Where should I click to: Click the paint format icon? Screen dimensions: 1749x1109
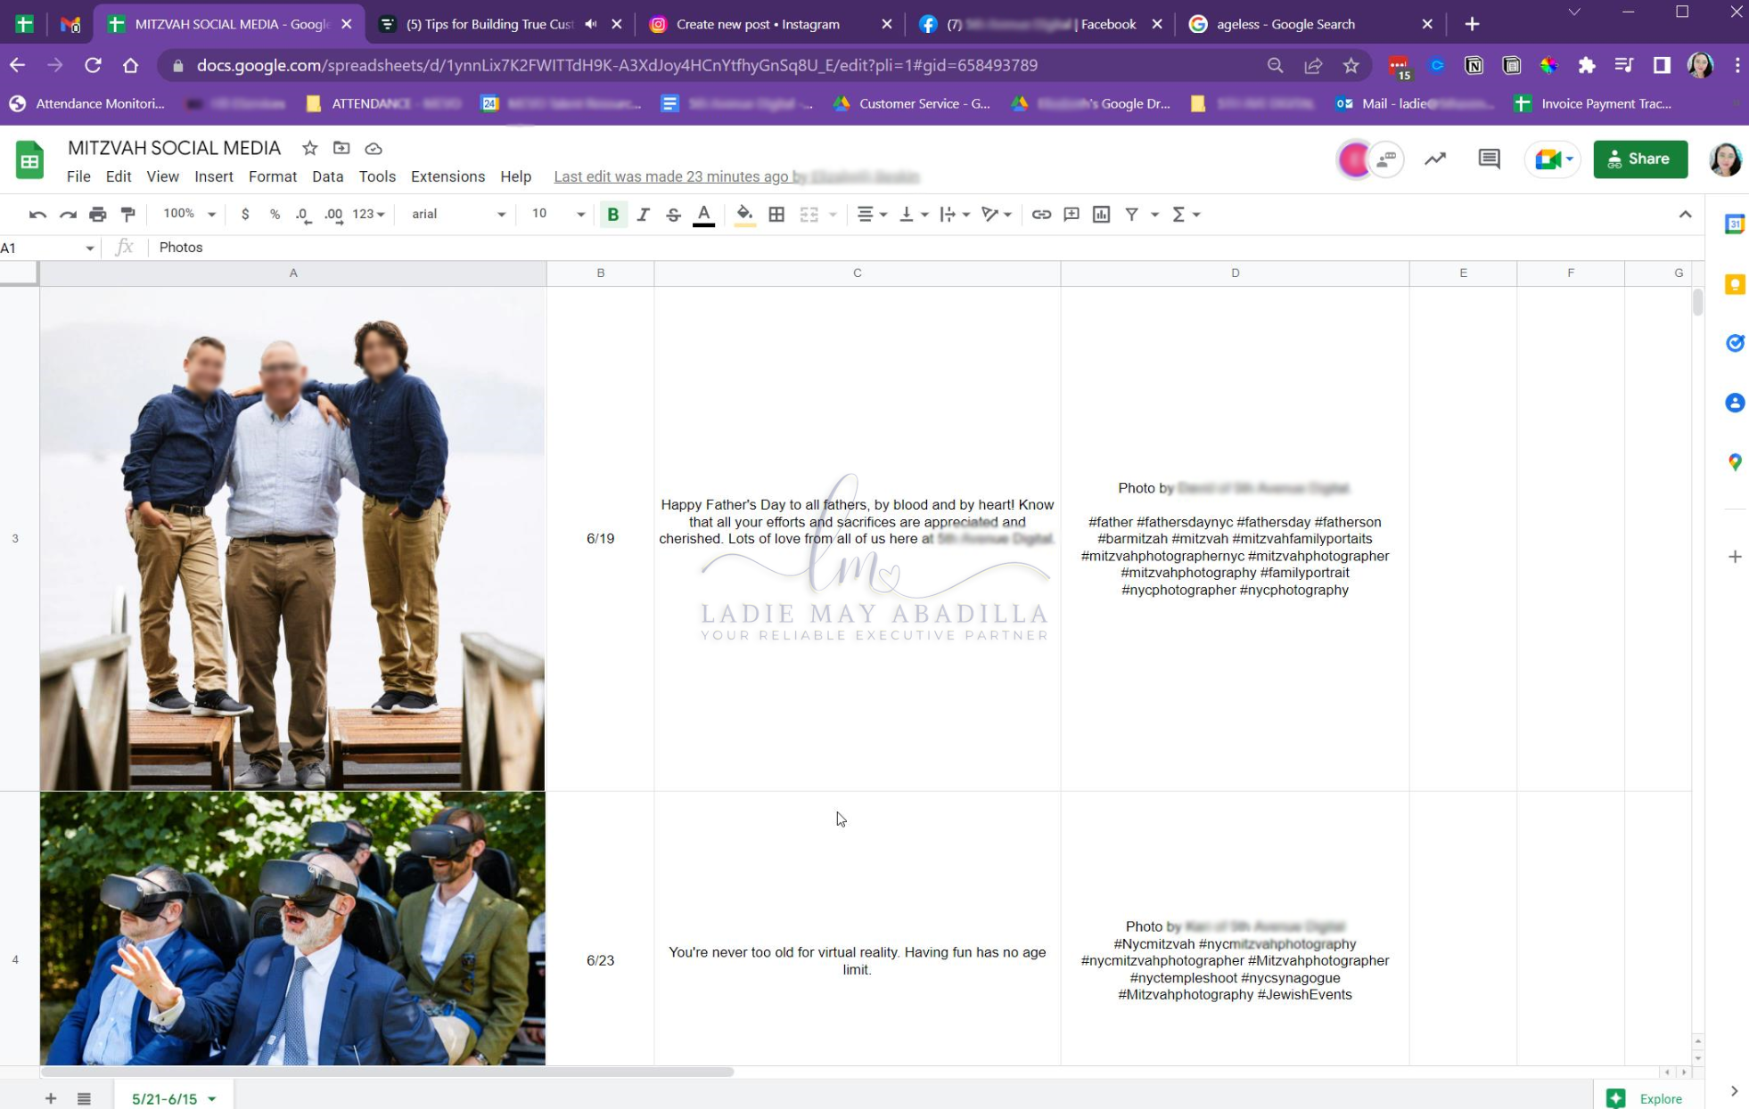128,214
